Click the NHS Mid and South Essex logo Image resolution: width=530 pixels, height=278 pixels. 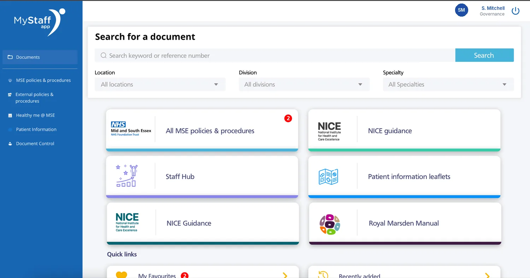(131, 129)
